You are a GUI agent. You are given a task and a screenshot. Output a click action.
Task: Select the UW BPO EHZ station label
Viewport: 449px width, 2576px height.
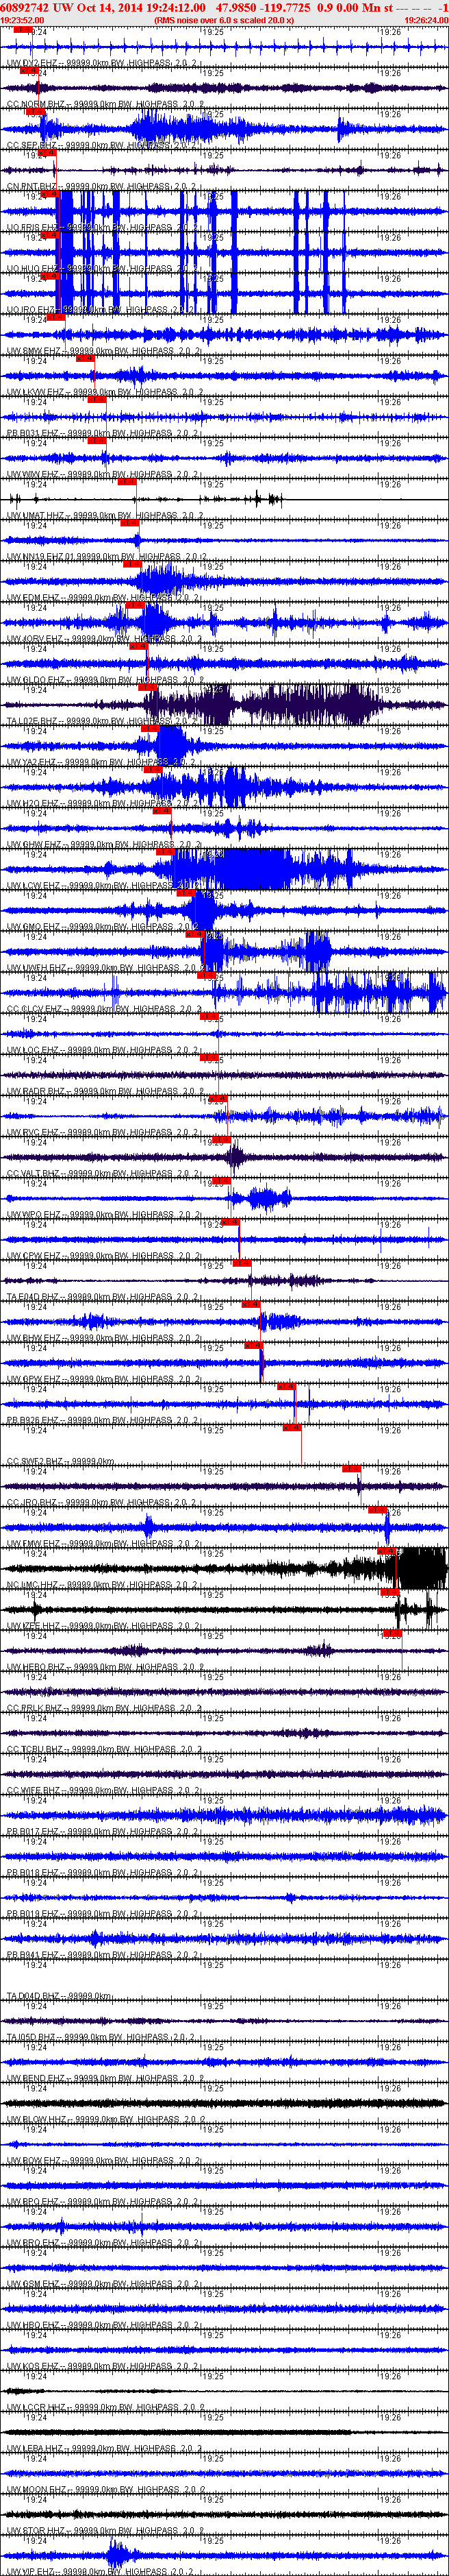tap(104, 2201)
